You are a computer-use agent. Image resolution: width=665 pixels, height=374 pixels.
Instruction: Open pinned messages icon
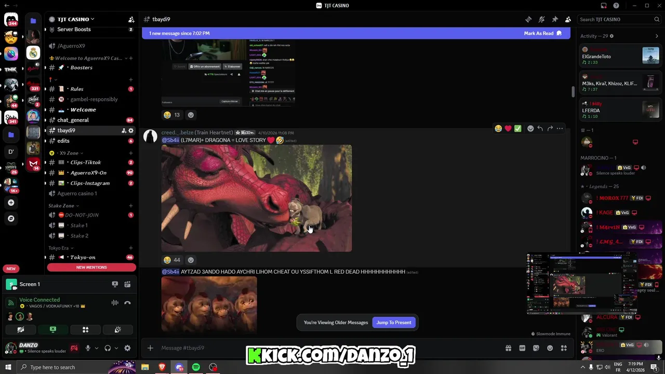click(555, 19)
